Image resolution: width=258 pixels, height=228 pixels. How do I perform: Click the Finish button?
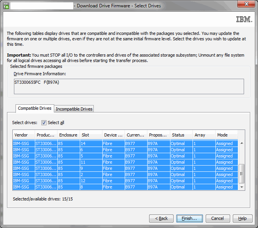coord(189,218)
